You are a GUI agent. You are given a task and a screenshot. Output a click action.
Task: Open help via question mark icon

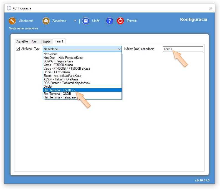[x=110, y=21]
